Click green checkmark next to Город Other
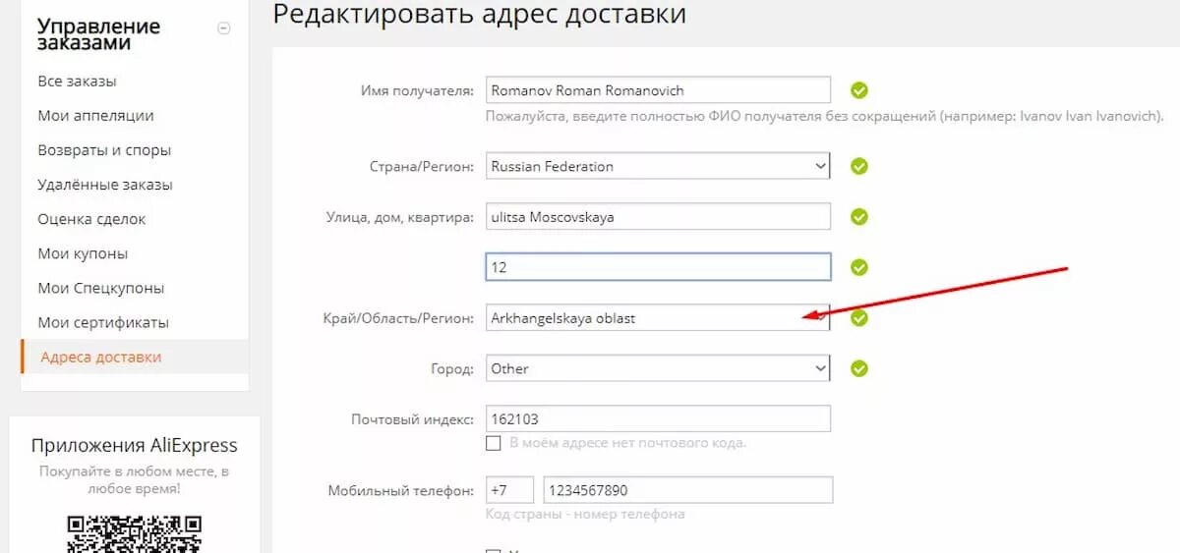 pos(859,368)
